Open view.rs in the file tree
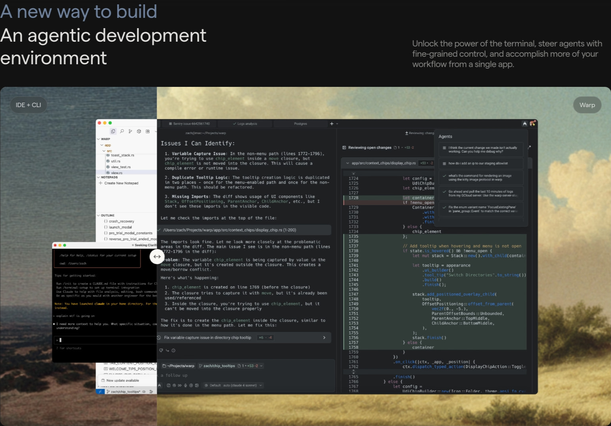611x426 pixels. [117, 173]
